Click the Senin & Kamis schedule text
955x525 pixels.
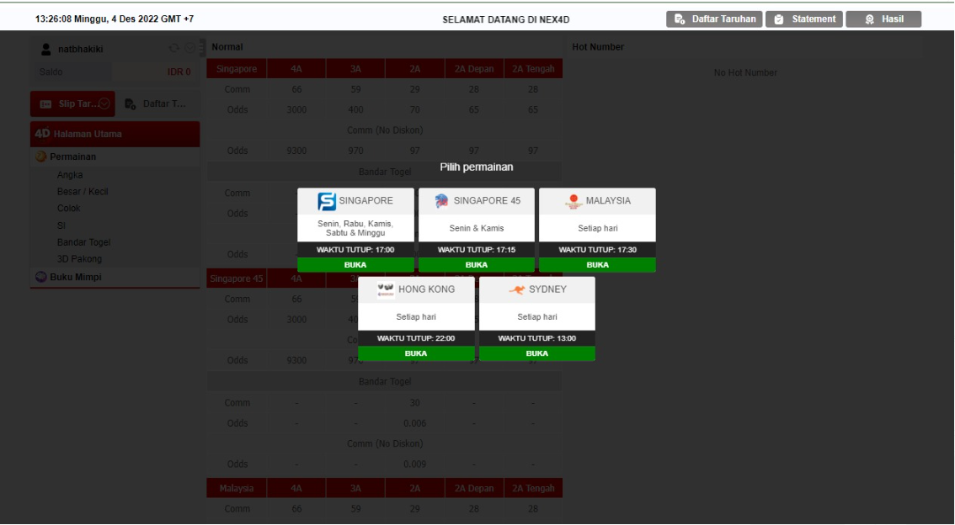tap(477, 228)
